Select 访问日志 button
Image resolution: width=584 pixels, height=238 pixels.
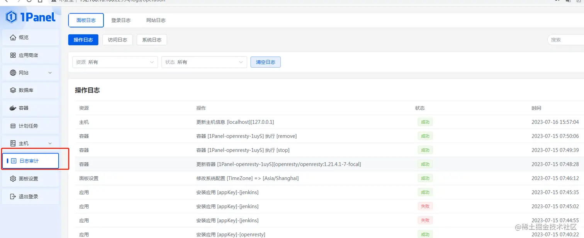coord(117,40)
